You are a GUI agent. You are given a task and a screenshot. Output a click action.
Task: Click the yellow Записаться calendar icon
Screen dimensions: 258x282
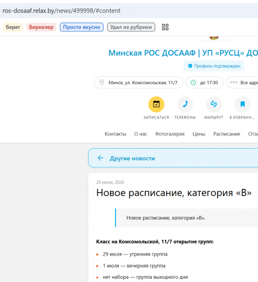[x=156, y=104]
